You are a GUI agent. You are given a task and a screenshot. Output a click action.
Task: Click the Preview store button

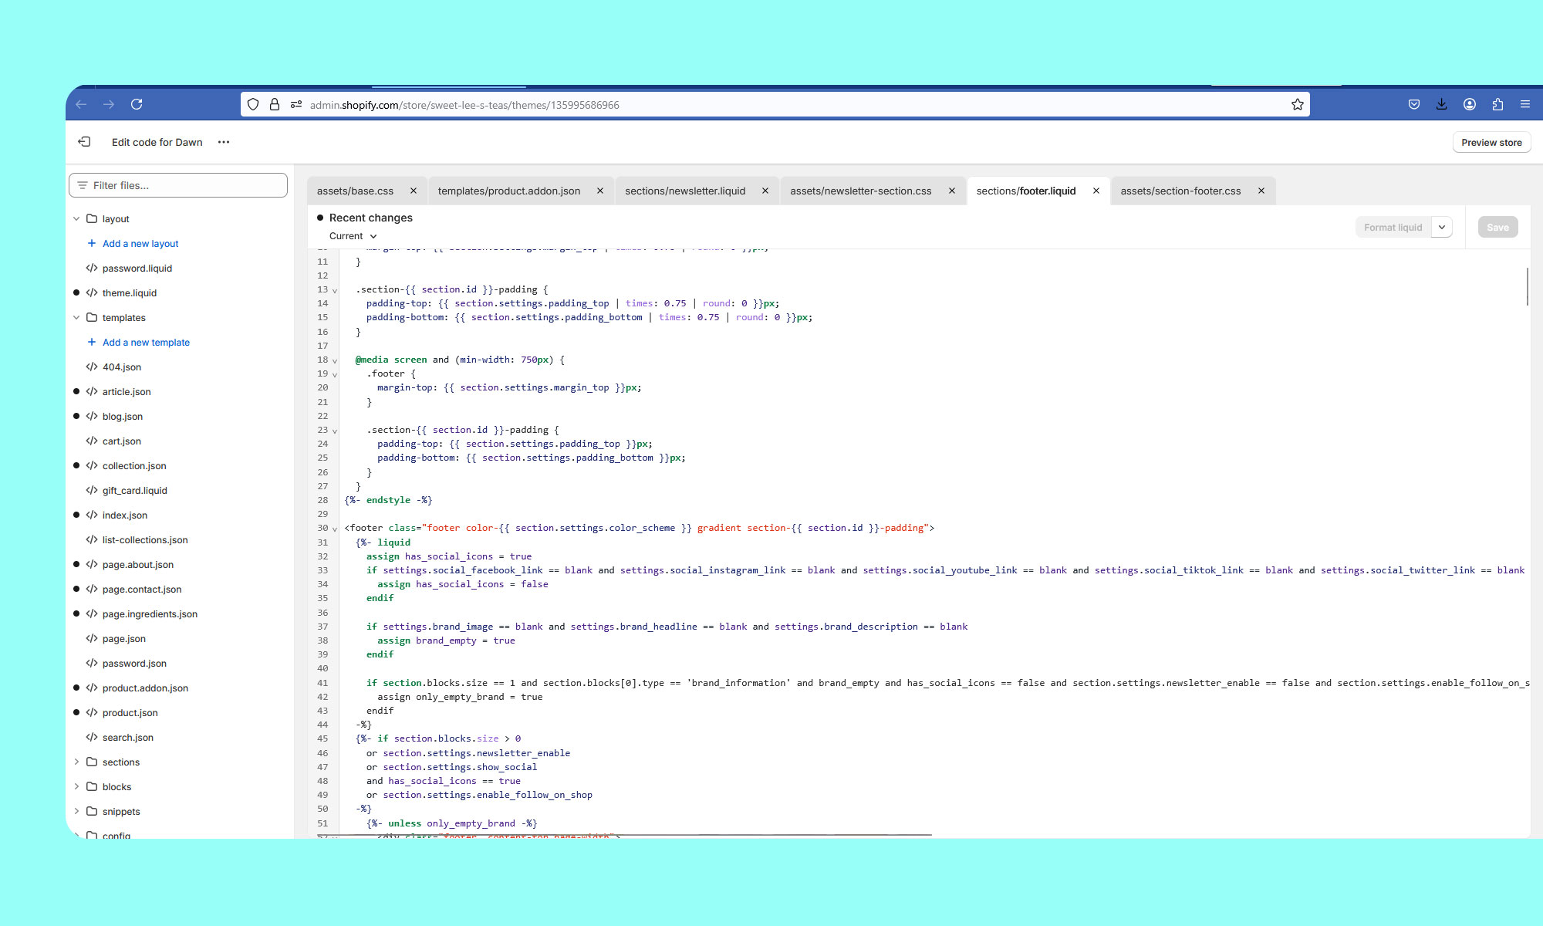[1491, 143]
